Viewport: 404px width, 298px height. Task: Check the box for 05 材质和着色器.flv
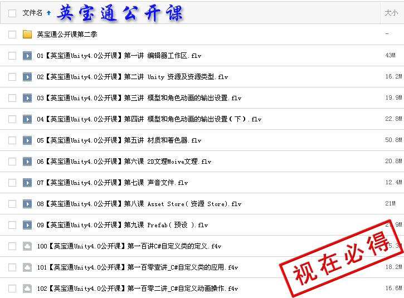click(x=12, y=140)
